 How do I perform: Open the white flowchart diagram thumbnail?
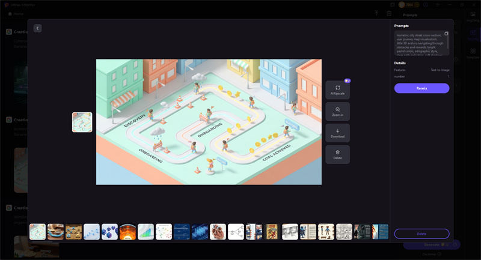[x=236, y=232]
